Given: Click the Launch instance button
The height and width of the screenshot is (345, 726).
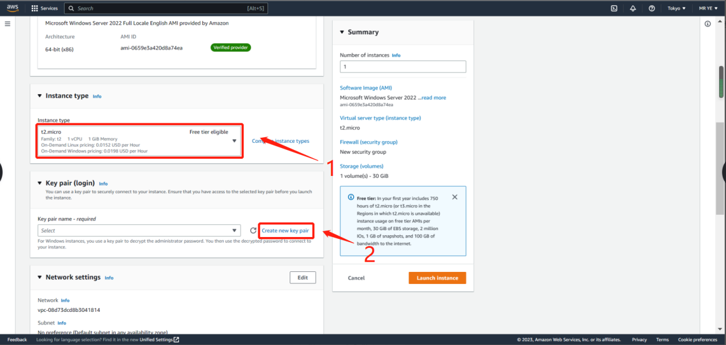Looking at the screenshot, I should [437, 278].
